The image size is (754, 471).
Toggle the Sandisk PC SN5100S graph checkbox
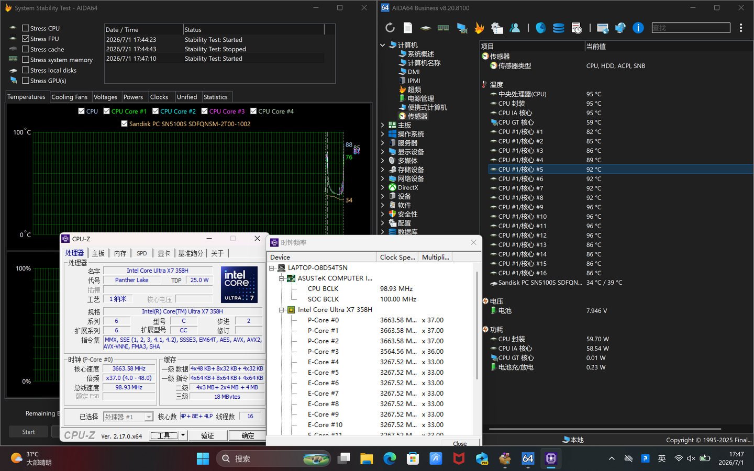124,124
